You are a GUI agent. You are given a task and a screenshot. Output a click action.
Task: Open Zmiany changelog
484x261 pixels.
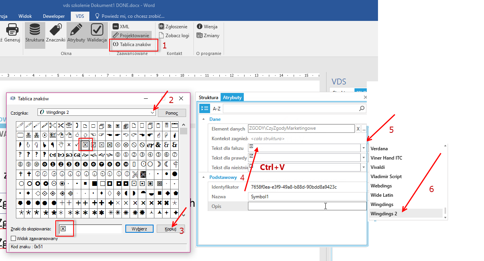[208, 35]
